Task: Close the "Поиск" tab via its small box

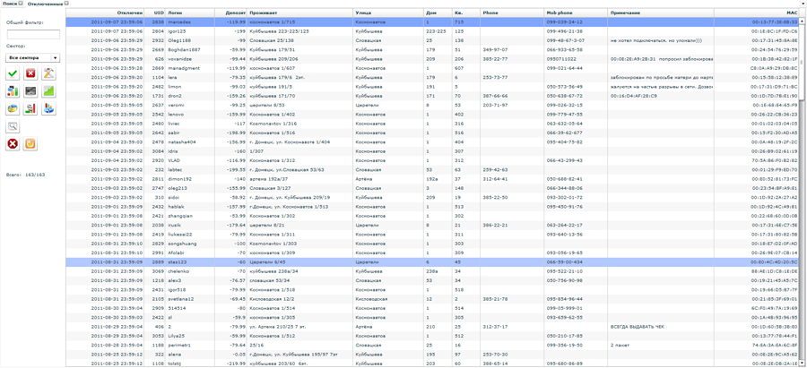Action: 22,4
